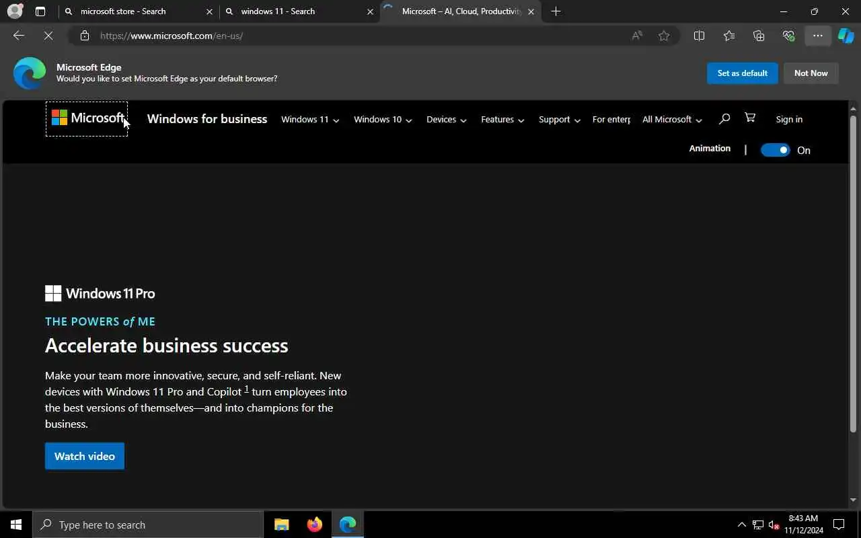Expand the Features nav dropdown
Screen dimensions: 861x538
click(x=502, y=119)
